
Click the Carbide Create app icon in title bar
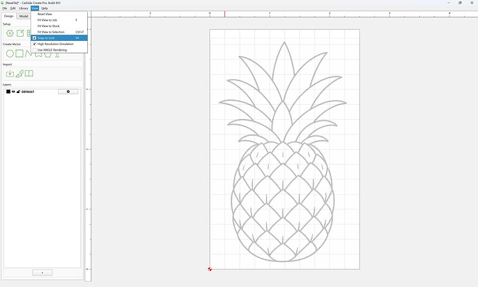pyautogui.click(x=3, y=3)
